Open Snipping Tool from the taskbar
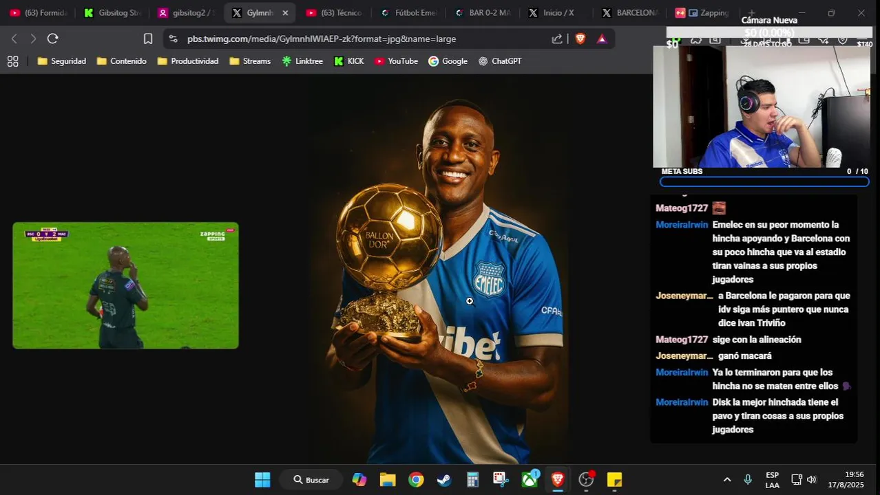Screen dimensions: 880x495 point(501,480)
